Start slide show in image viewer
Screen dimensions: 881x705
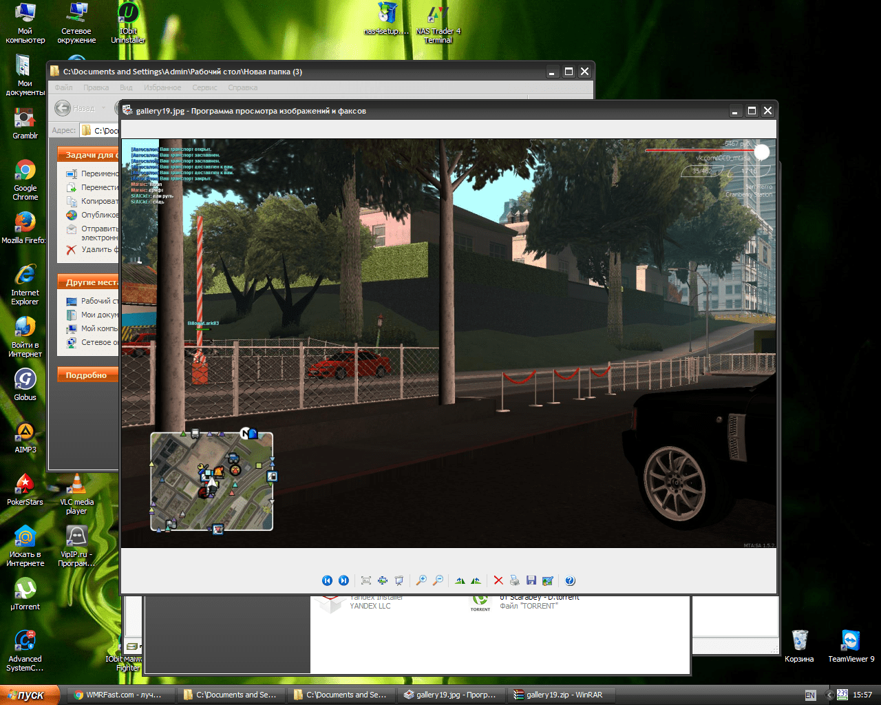pyautogui.click(x=399, y=580)
